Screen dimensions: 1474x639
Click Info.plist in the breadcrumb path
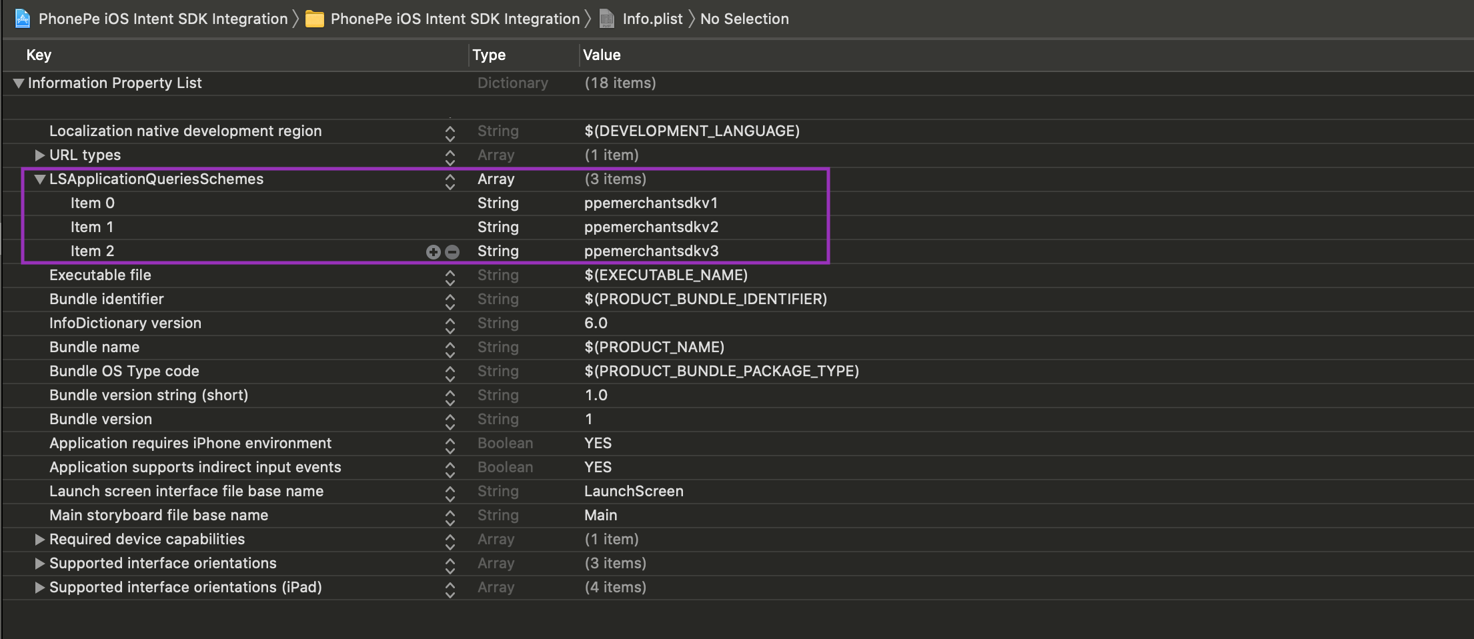point(652,19)
